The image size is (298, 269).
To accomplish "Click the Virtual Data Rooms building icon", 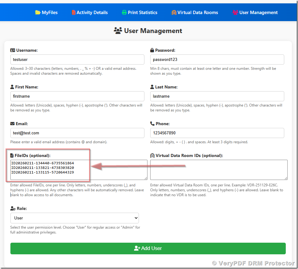I will (173, 13).
